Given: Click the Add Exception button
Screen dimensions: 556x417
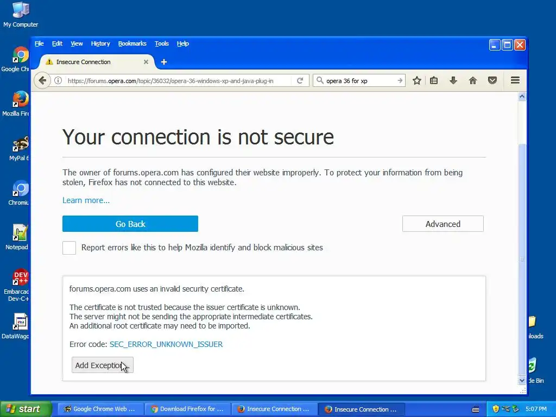Looking at the screenshot, I should pyautogui.click(x=103, y=365).
